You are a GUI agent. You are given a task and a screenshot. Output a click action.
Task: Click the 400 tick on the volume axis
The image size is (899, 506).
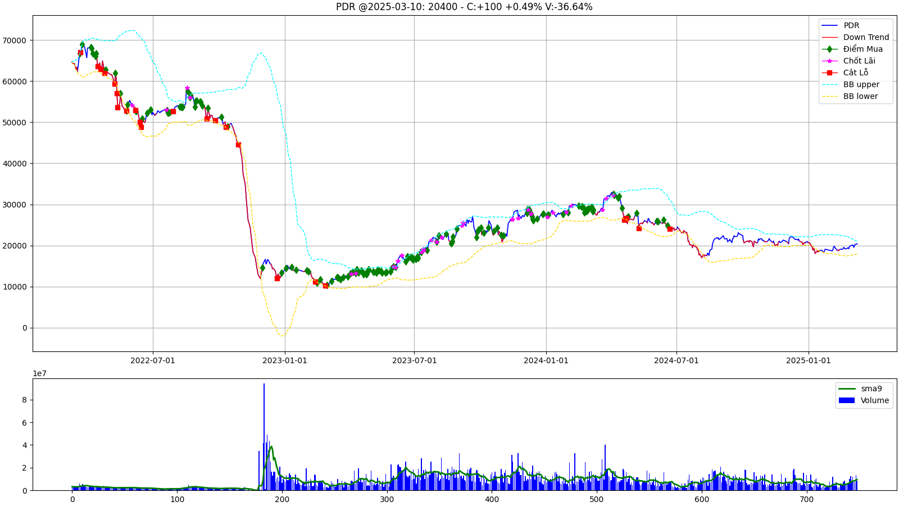pyautogui.click(x=492, y=499)
